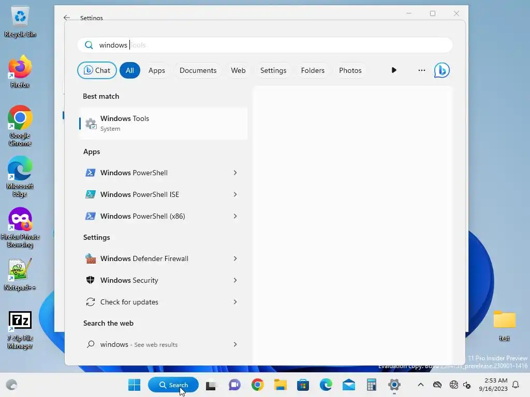This screenshot has width=530, height=397.
Task: Expand Windows PowerShell ISE details chevron
Action: (235, 194)
